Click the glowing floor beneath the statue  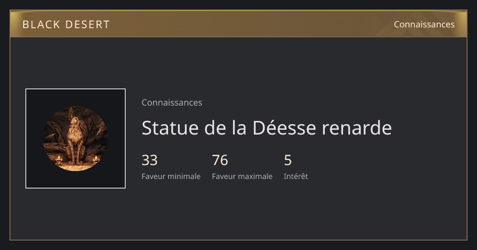coord(76,168)
